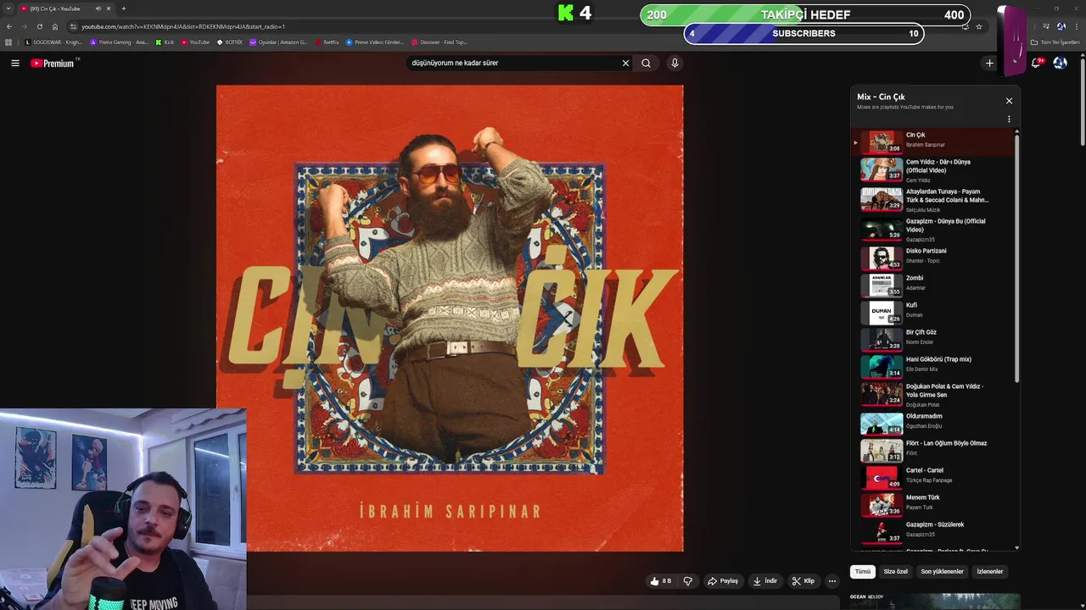Close the Mix - Cin Çık playlist panel
Image resolution: width=1086 pixels, height=610 pixels.
(1009, 101)
